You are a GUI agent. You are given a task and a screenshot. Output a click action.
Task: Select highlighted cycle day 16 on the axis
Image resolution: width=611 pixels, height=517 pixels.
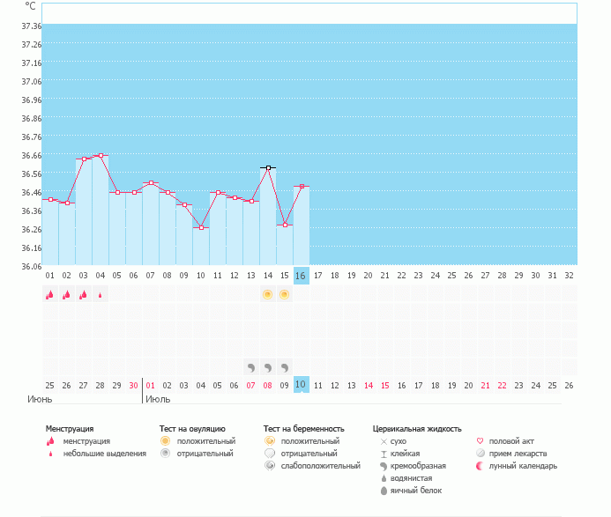pyautogui.click(x=301, y=276)
